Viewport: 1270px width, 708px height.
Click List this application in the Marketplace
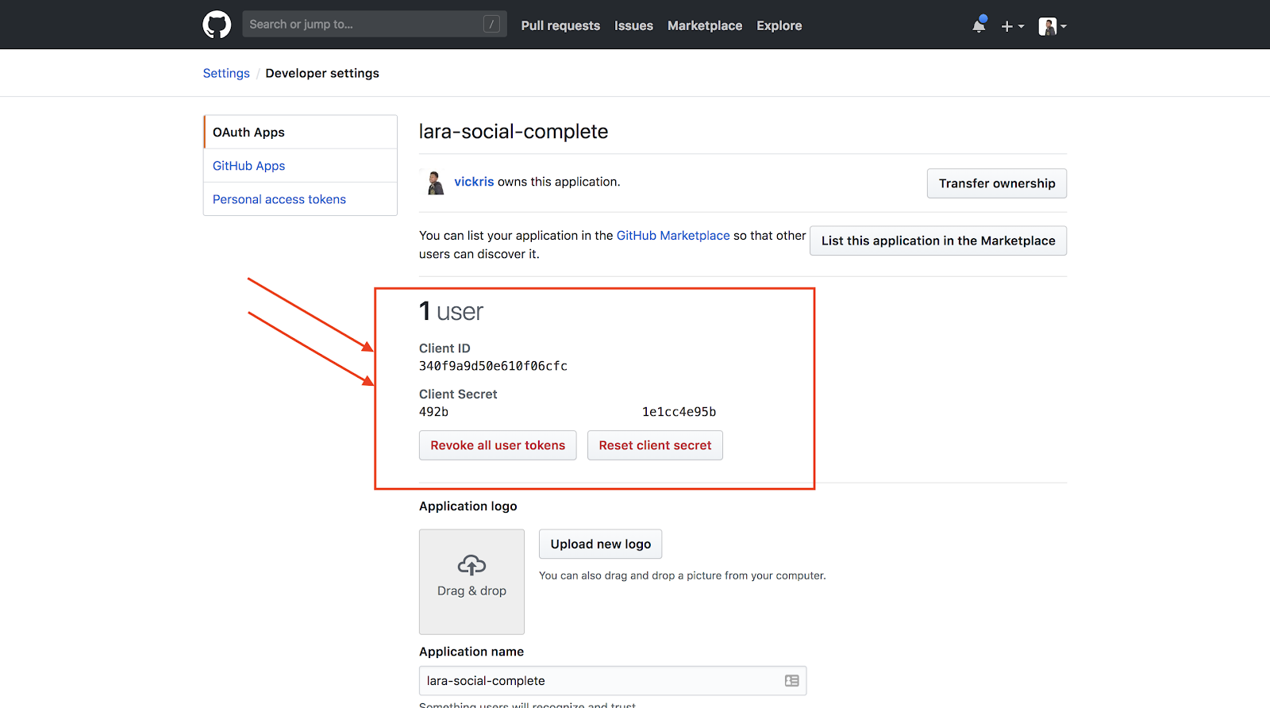click(x=938, y=240)
